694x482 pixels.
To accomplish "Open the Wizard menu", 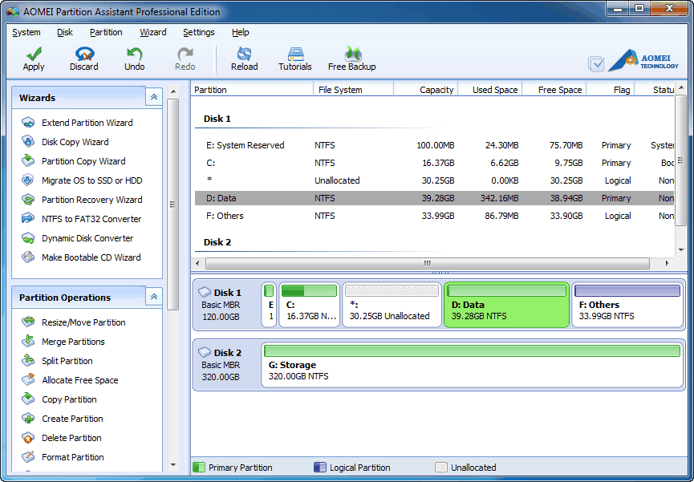I will coord(153,32).
